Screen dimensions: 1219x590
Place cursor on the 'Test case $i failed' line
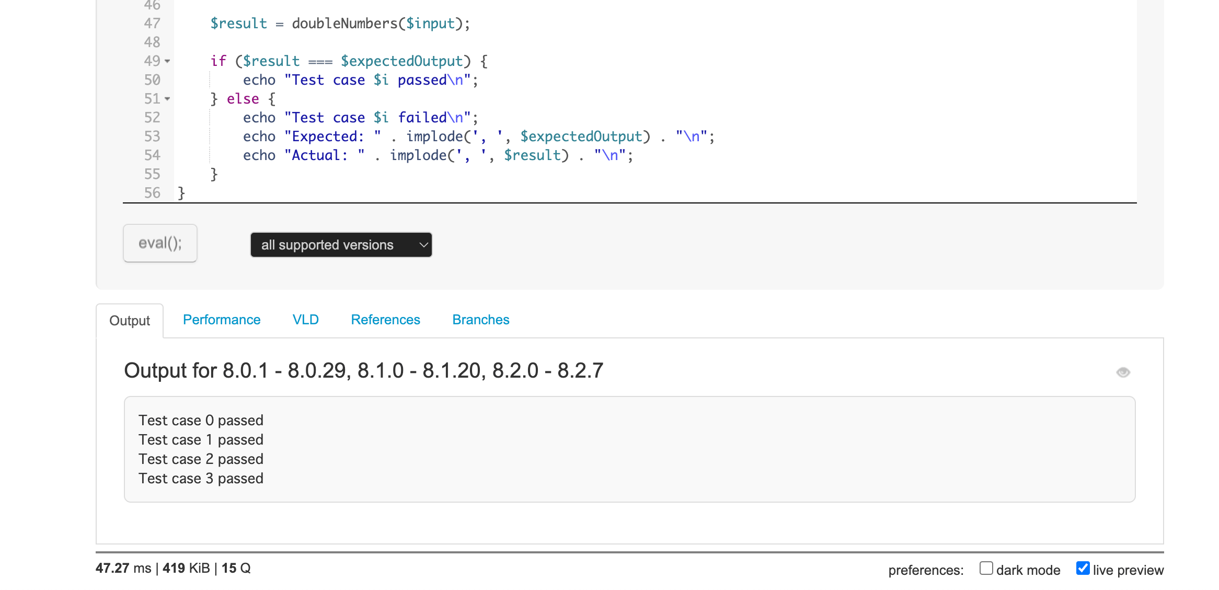[x=361, y=118]
